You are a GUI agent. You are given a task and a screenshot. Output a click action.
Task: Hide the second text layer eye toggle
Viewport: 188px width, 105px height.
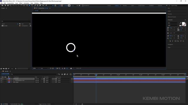[1, 80]
